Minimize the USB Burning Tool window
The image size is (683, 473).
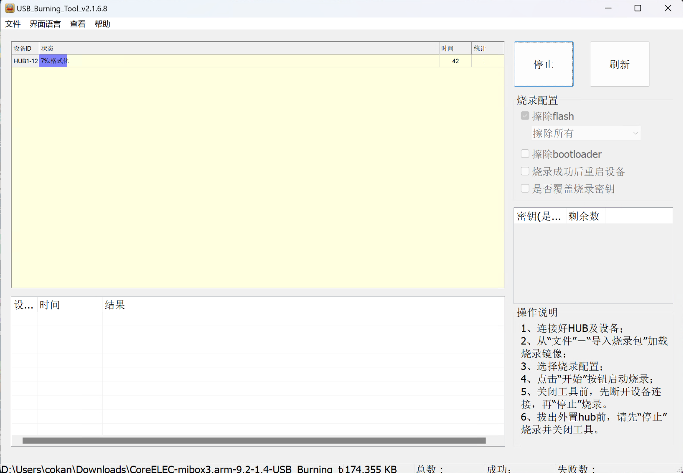coord(608,8)
